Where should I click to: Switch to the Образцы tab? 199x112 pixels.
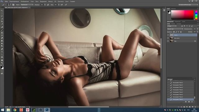[174, 9]
